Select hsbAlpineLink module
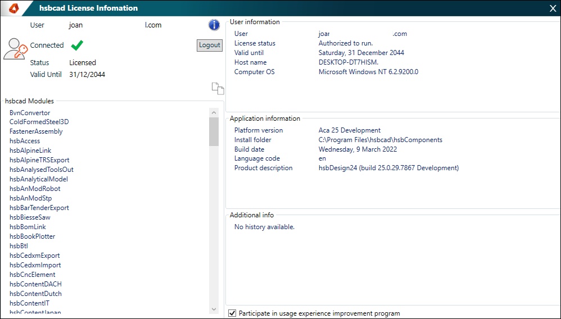Image resolution: width=561 pixels, height=319 pixels. [30, 151]
